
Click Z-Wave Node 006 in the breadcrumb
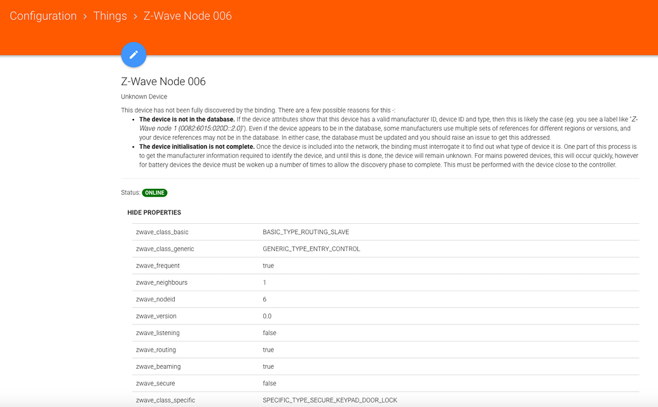pos(188,16)
